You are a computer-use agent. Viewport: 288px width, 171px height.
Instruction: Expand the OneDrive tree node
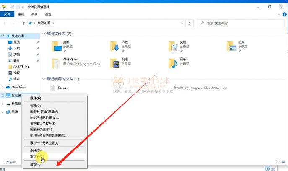[x=3, y=87]
